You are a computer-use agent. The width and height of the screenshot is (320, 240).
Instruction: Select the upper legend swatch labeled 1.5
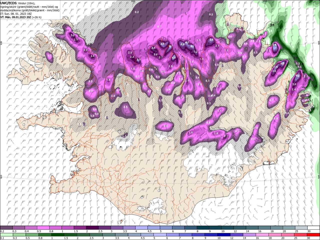click(80, 228)
